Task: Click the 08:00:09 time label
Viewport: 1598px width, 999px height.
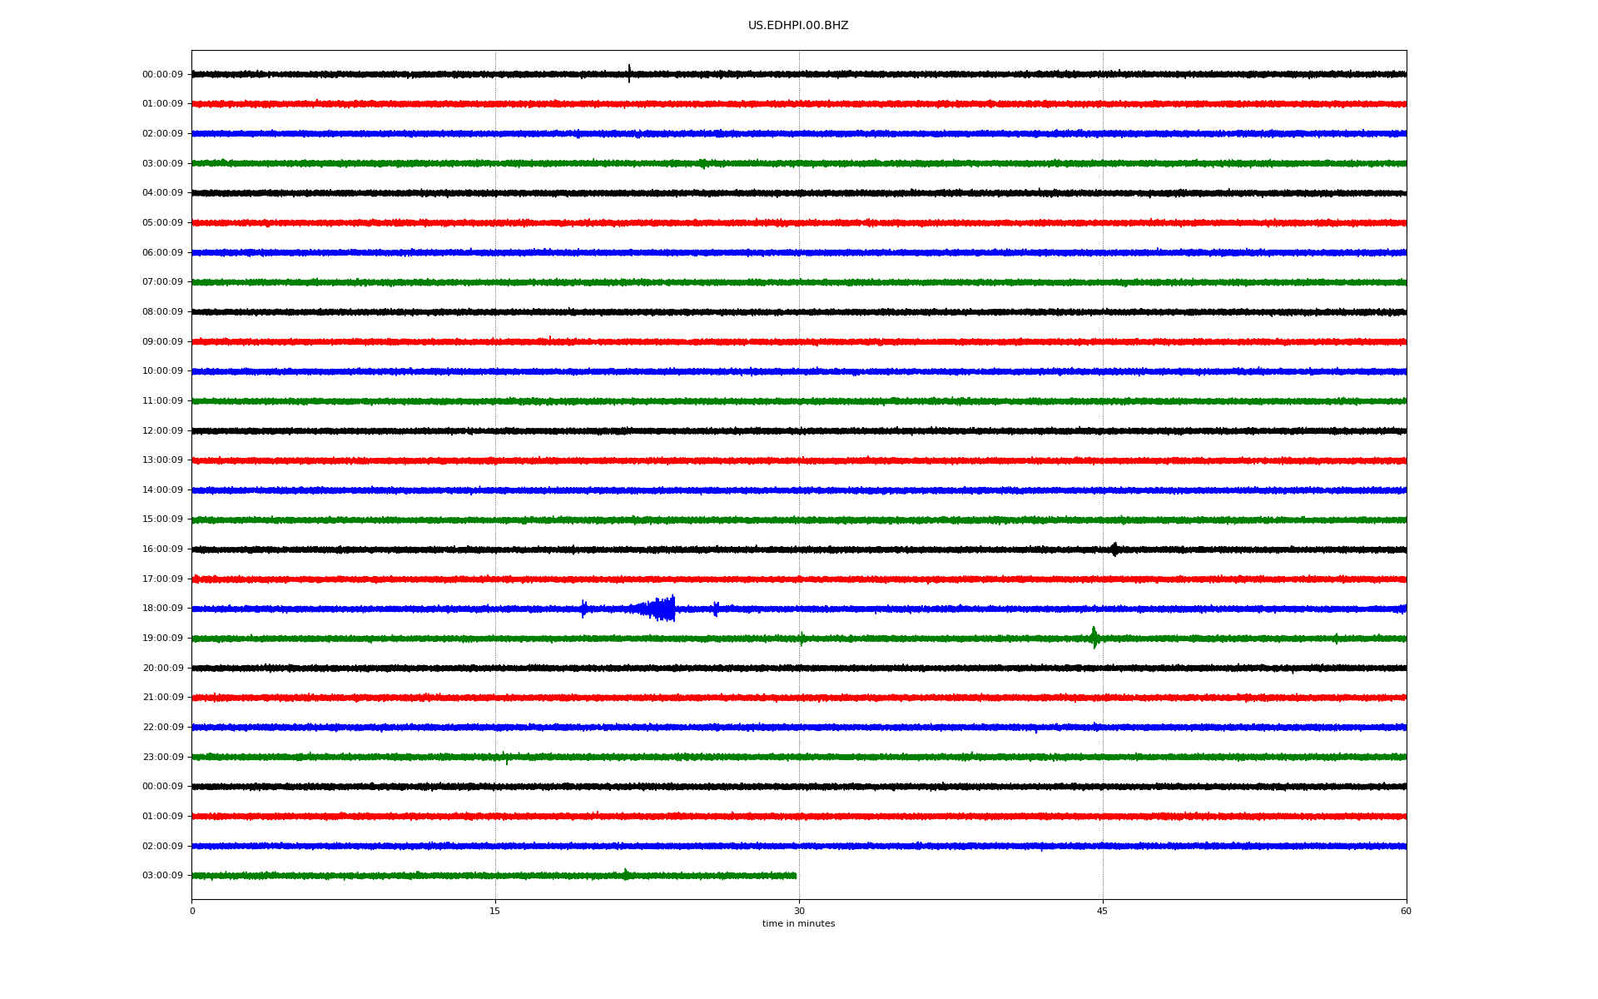Action: (x=162, y=312)
